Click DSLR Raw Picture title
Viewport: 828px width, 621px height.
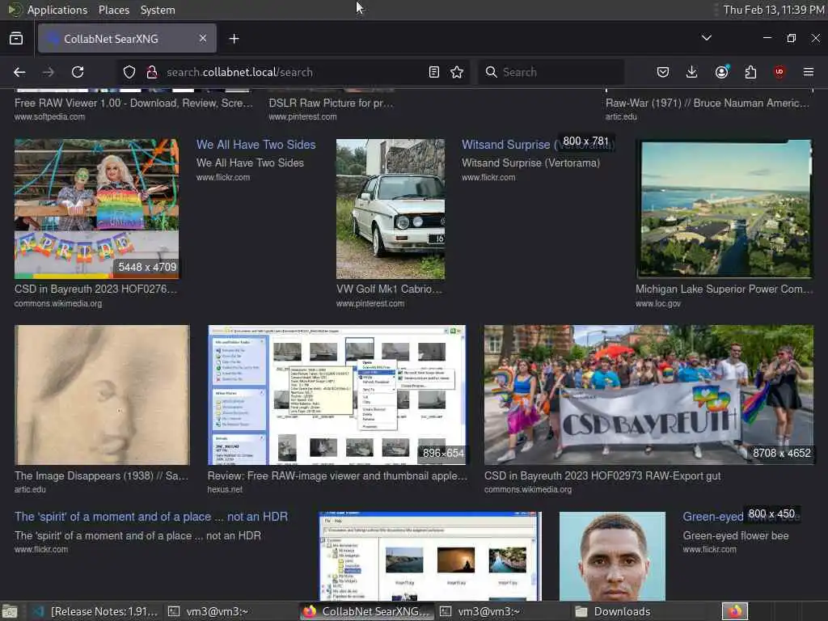331,103
